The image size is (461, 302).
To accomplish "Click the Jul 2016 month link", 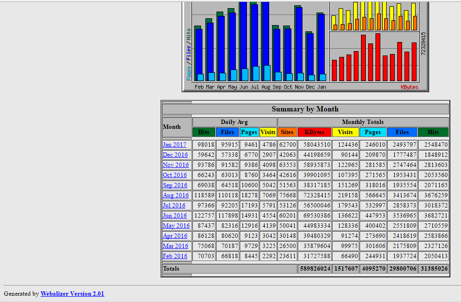I will (x=174, y=206).
